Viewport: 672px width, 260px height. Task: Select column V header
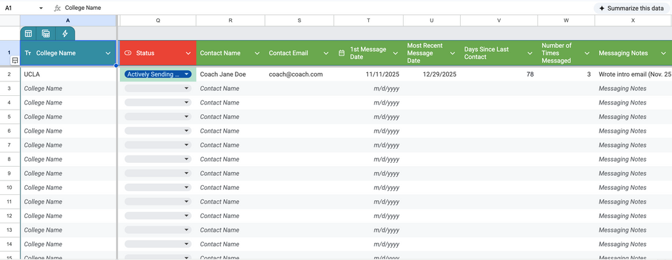click(499, 20)
